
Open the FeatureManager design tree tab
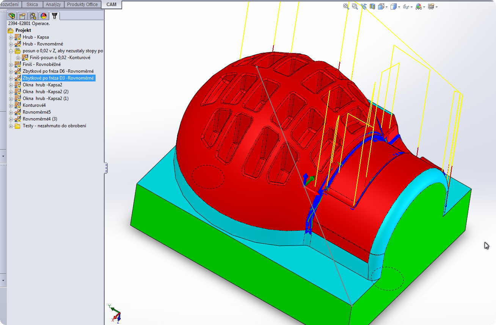[12, 16]
